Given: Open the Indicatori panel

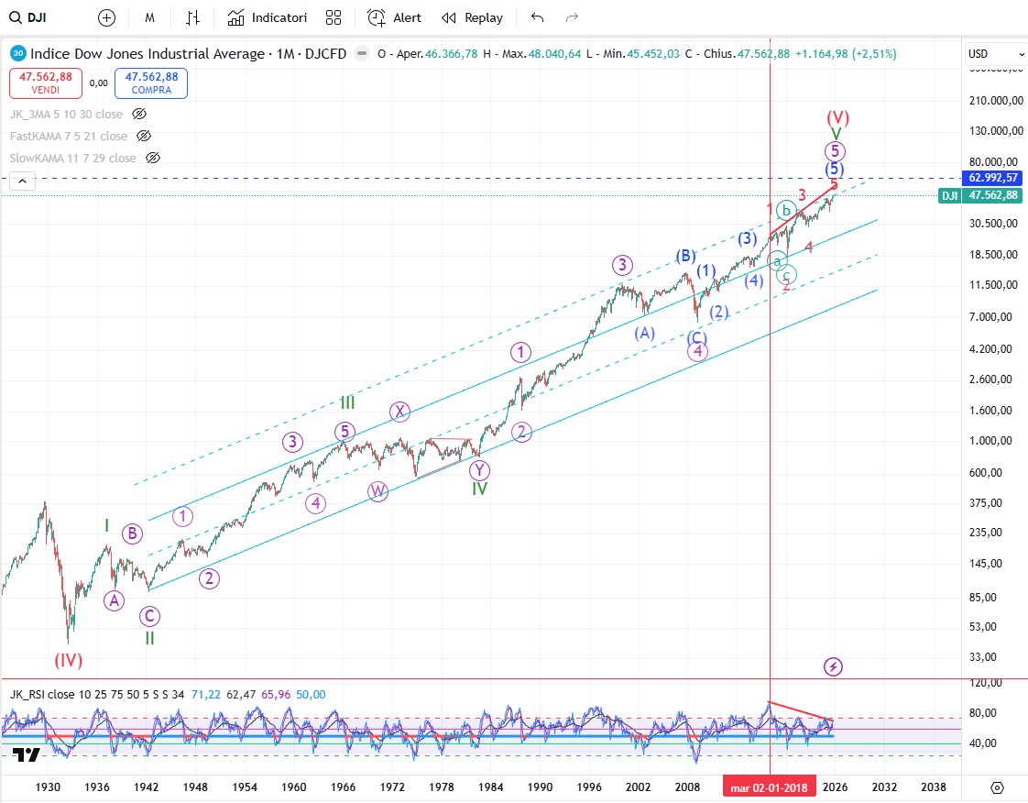Looking at the screenshot, I should tap(268, 17).
